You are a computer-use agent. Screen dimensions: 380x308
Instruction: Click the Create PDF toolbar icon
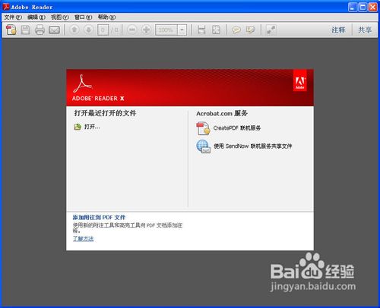tap(11, 30)
